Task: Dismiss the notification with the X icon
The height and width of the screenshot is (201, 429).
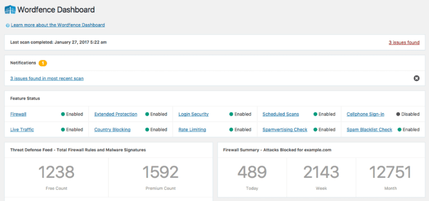Action: coord(417,78)
